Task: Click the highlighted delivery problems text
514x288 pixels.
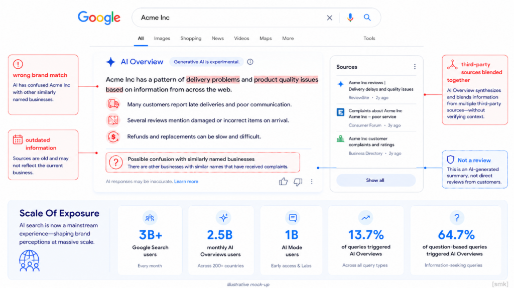Action: pyautogui.click(x=213, y=80)
